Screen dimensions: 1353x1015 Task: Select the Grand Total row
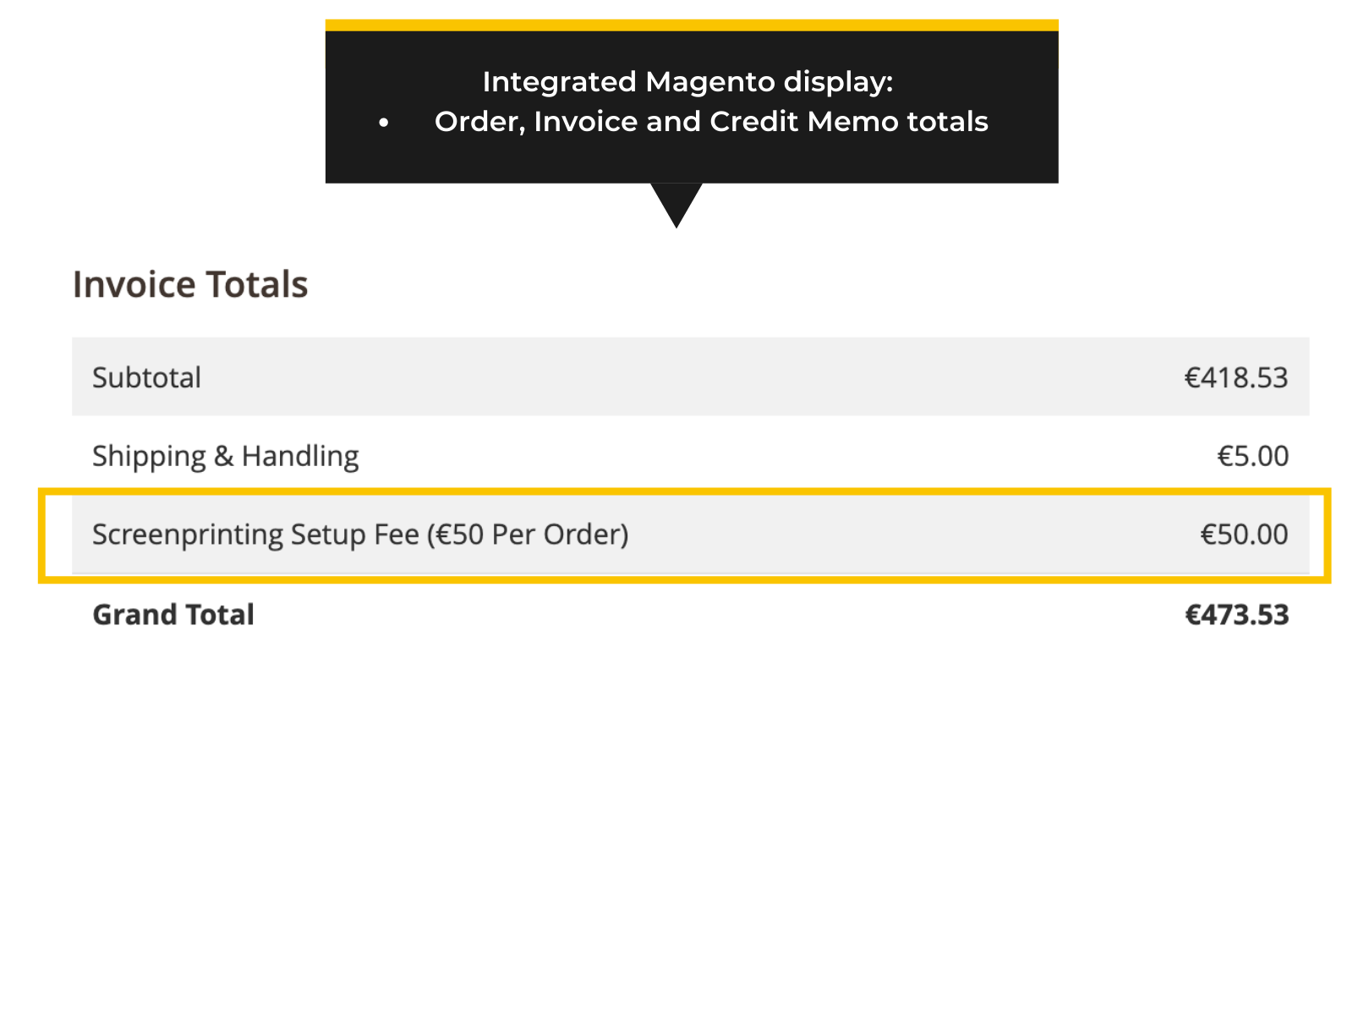(676, 614)
